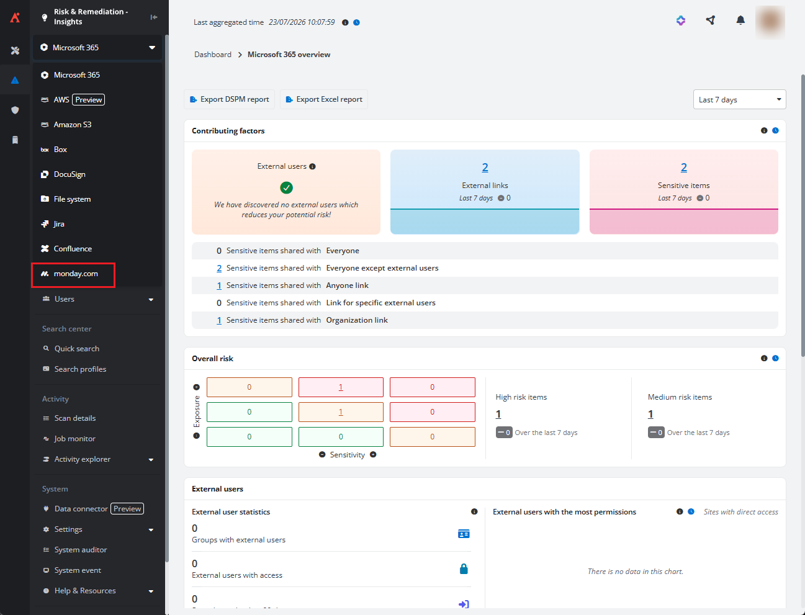This screenshot has height=615, width=805.
Task: Click the share network icon in header
Action: (x=711, y=20)
